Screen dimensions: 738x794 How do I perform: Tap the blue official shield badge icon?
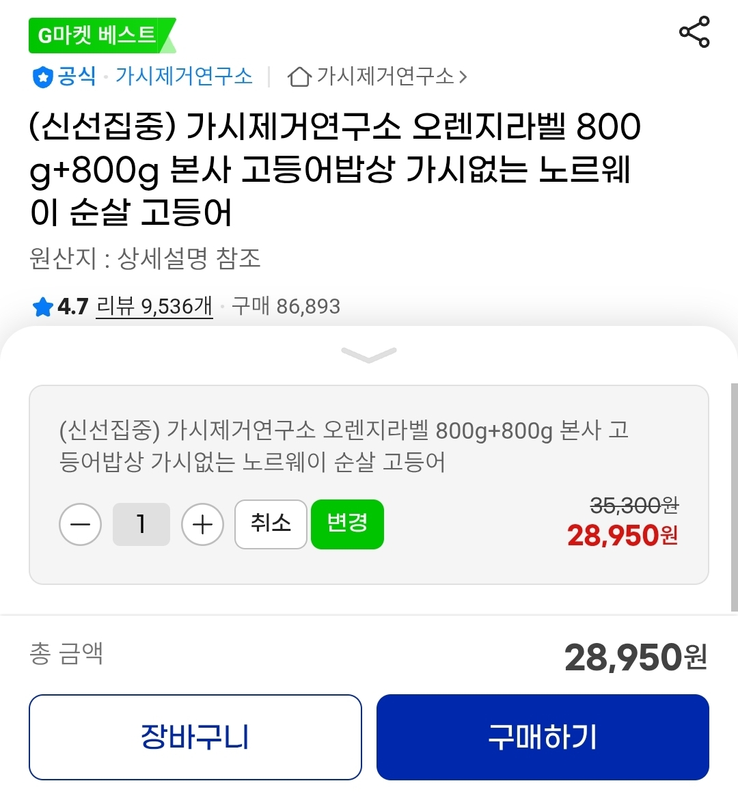[42, 77]
